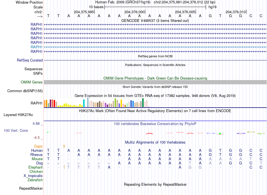Click the Common dbSNP(155) track label
Image resolution: width=267 pixels, height=195 pixels.
[25, 91]
